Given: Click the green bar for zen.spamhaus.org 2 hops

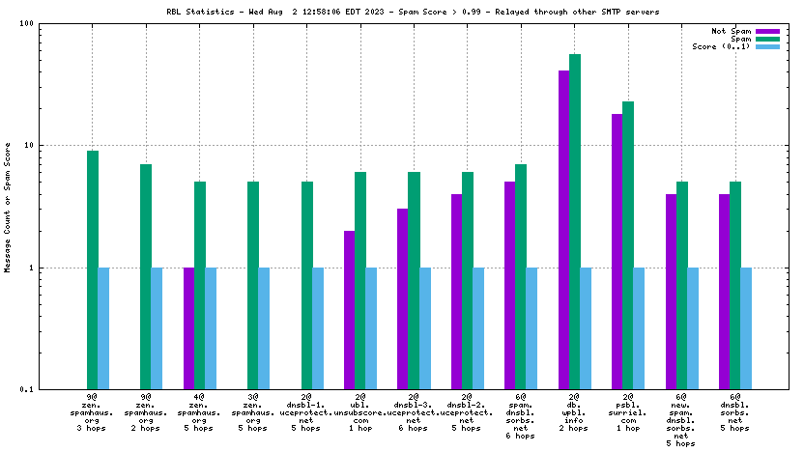Looking at the screenshot, I should tap(146, 276).
